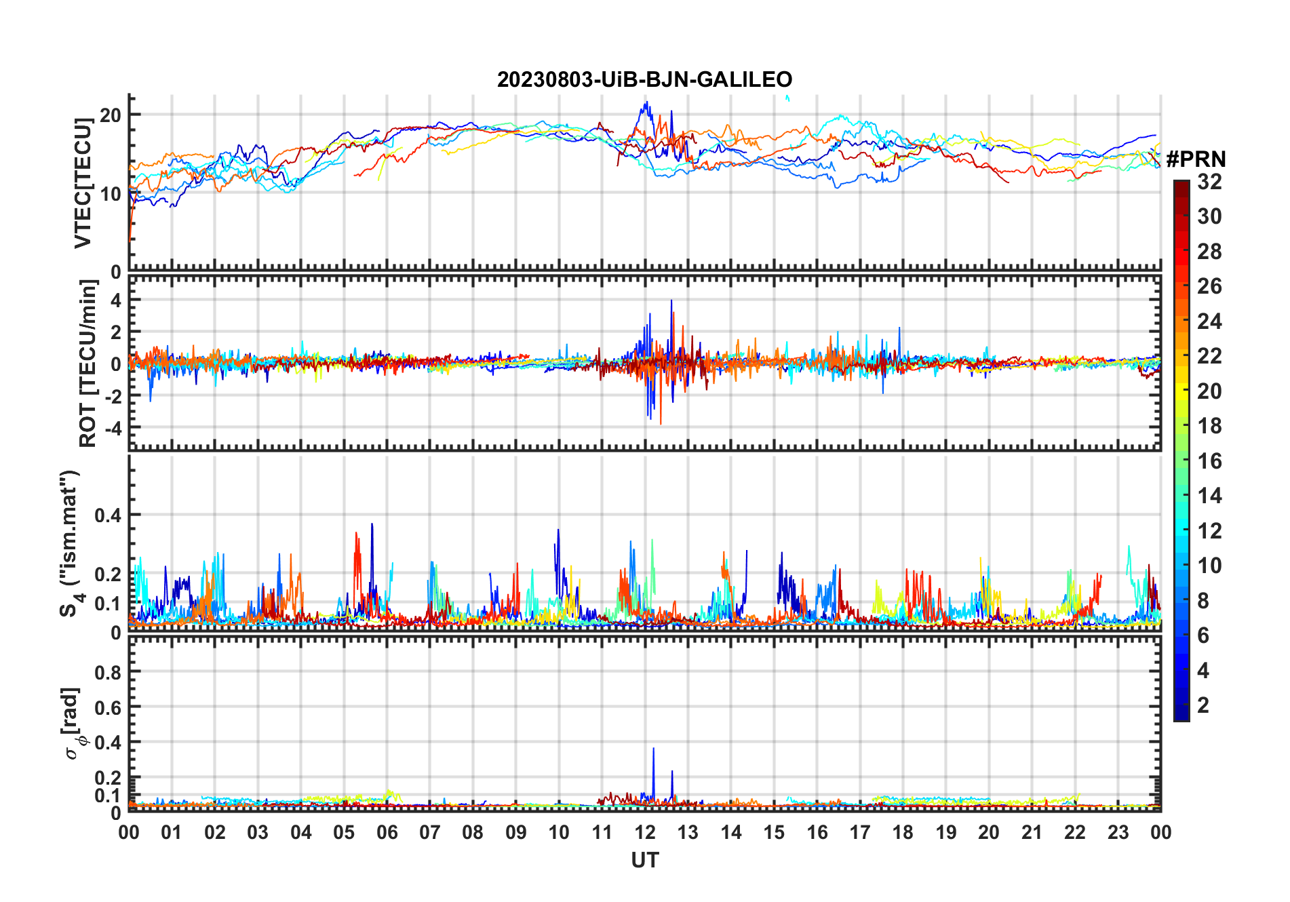
Task: Click the dark red top of the colorbar
Action: click(1181, 187)
